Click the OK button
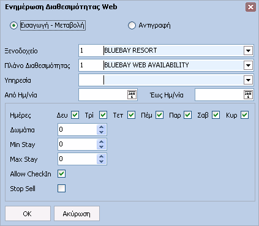This screenshot has width=259, height=226. coord(28,214)
